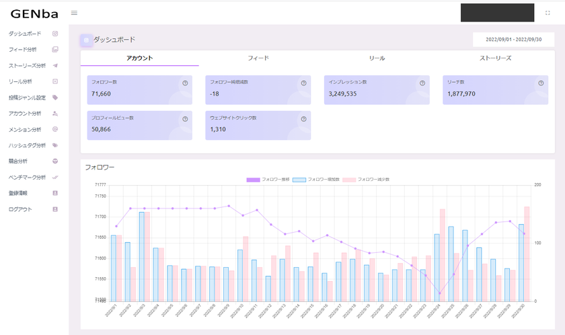Toggle フォロワー減少数 legend series in chart
This screenshot has width=565, height=335.
click(x=367, y=180)
